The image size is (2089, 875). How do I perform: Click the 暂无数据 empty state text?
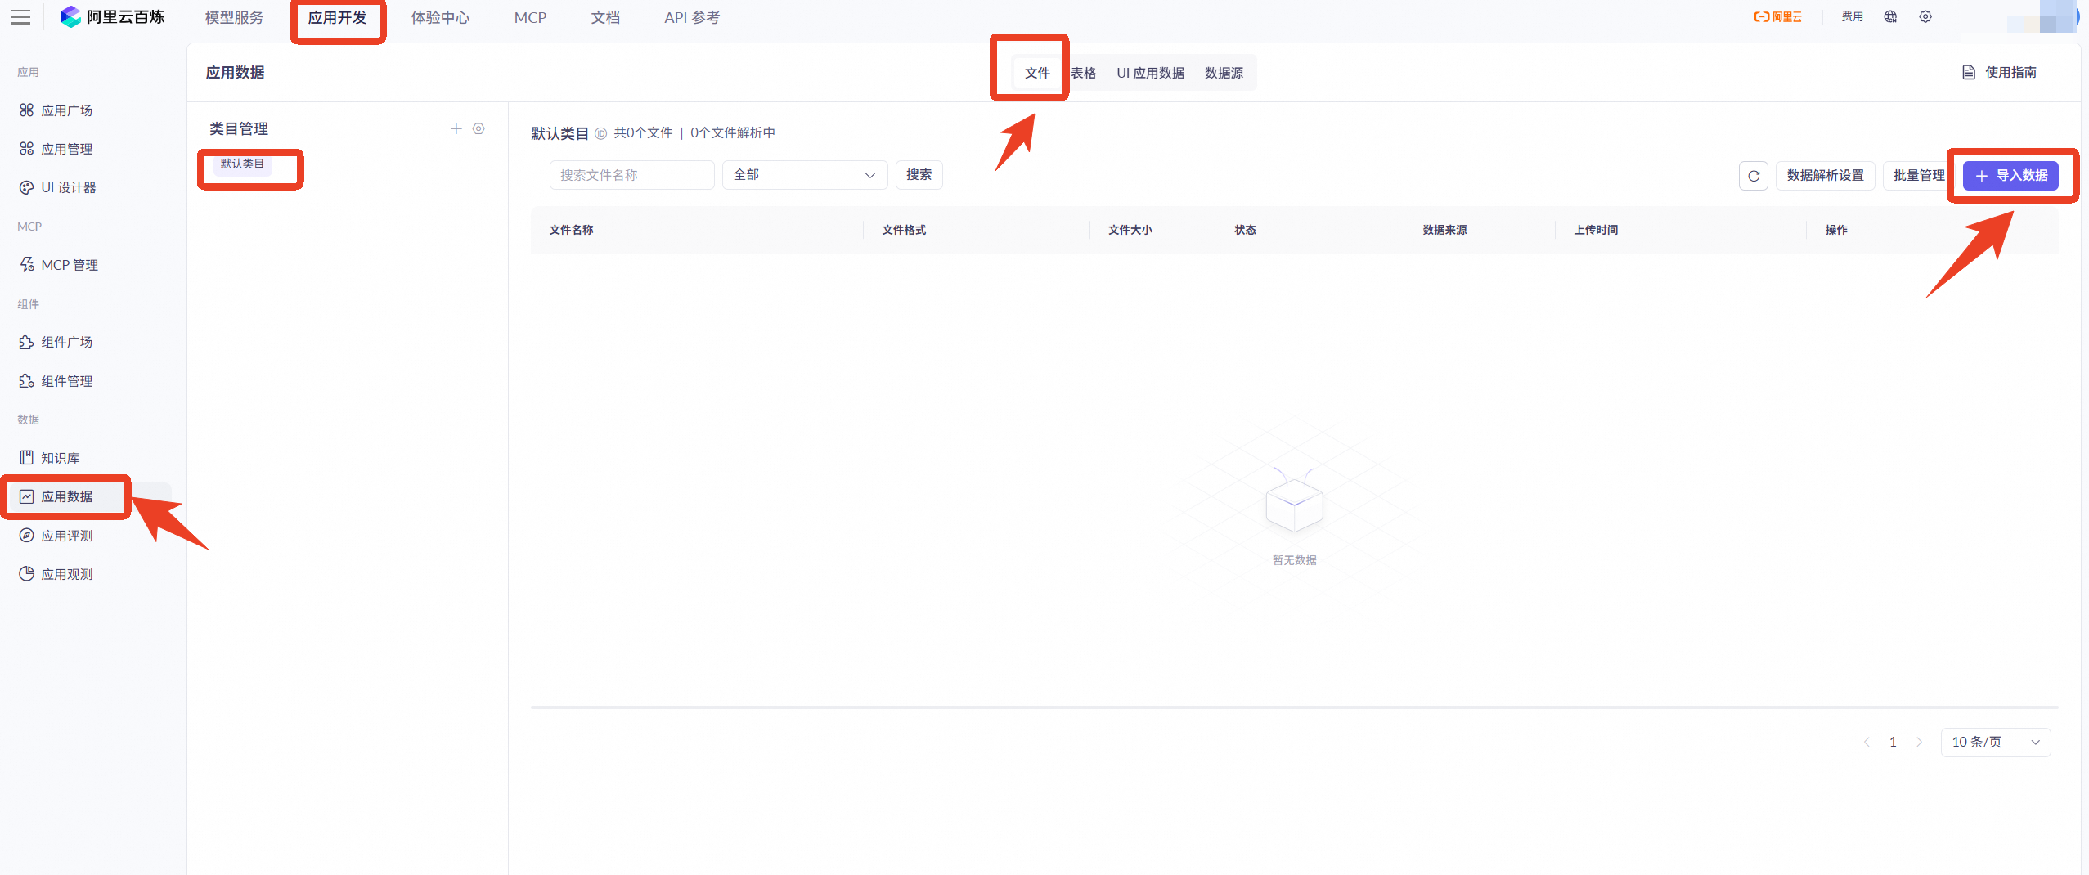coord(1295,560)
